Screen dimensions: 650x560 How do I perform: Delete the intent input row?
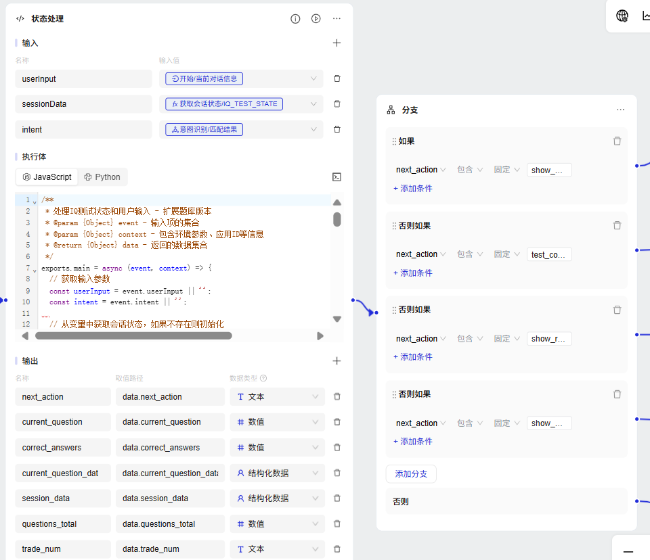337,130
